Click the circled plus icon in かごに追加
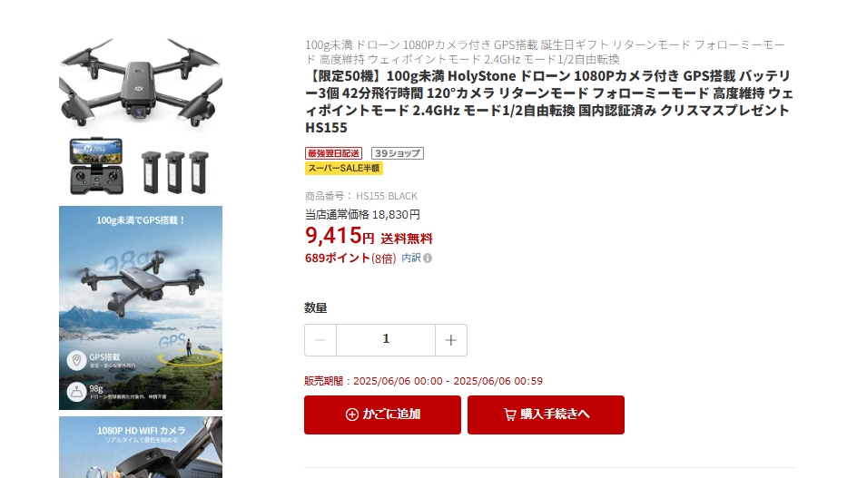This screenshot has height=478, width=857. point(352,415)
